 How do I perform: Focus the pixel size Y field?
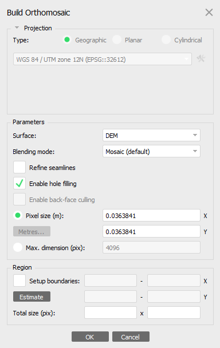click(x=151, y=231)
